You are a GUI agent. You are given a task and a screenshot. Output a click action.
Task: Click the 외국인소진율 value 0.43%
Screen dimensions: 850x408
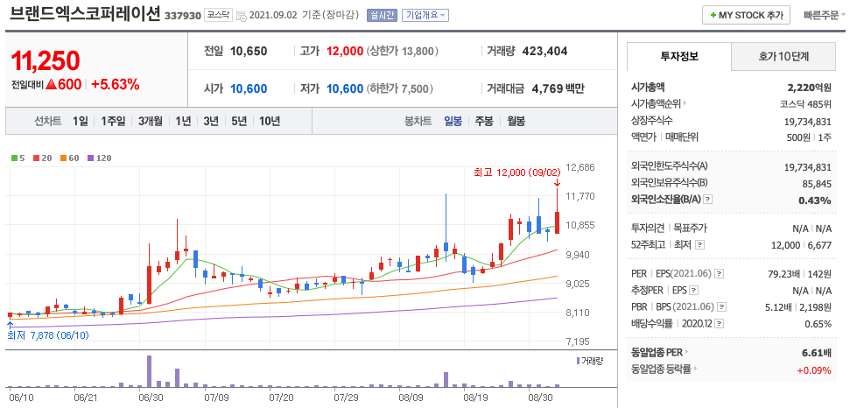[x=815, y=200]
